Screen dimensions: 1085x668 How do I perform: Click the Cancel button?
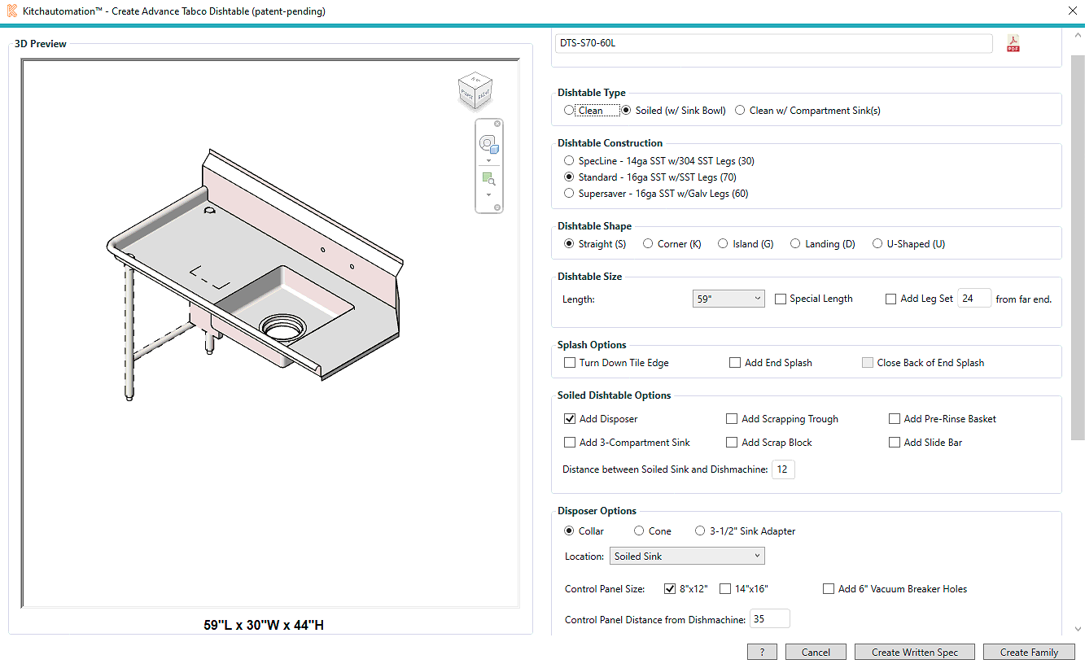816,652
